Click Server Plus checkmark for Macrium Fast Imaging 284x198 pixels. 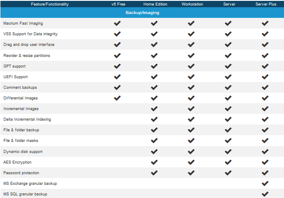pyautogui.click(x=265, y=23)
